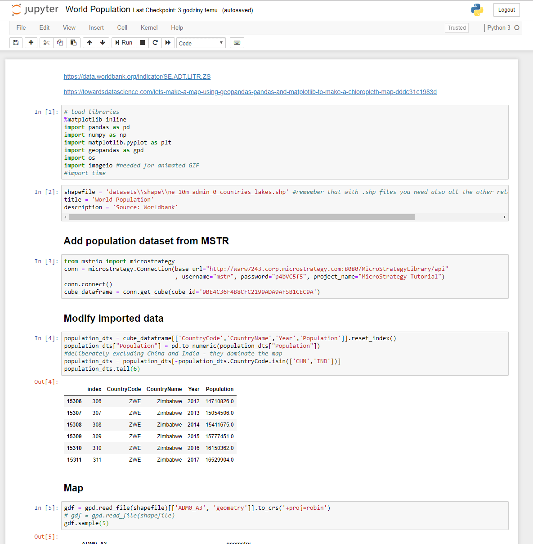Open the command palette keyboard icon
The height and width of the screenshot is (544, 533).
tap(237, 43)
